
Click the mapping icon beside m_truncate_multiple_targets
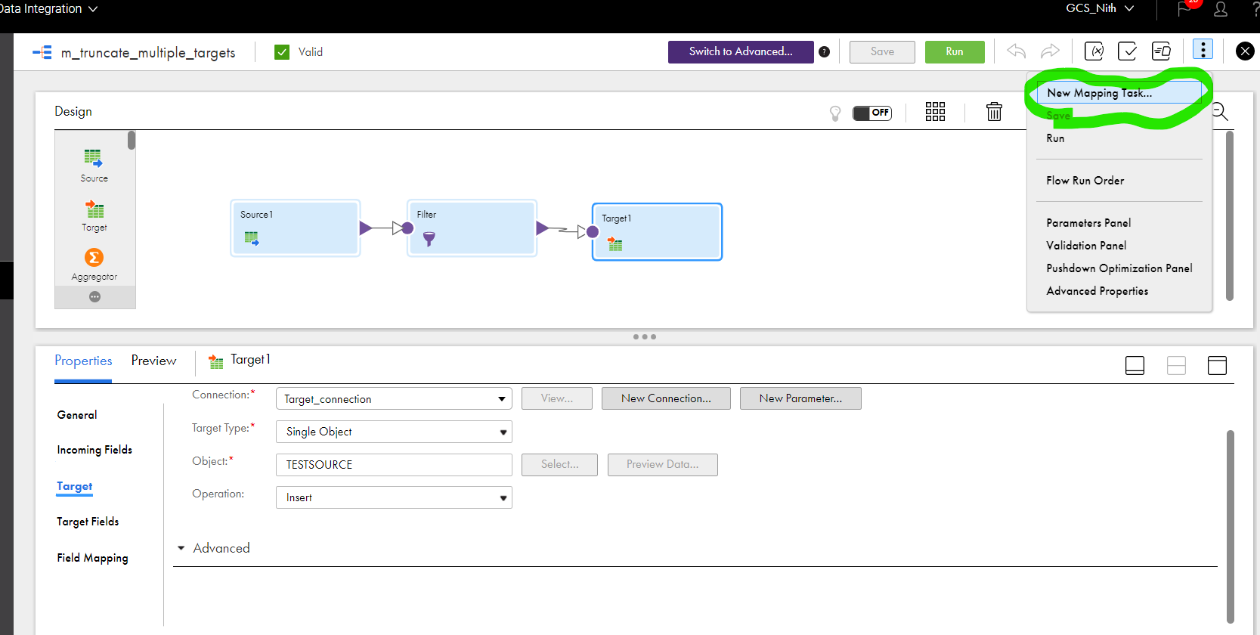(x=42, y=52)
